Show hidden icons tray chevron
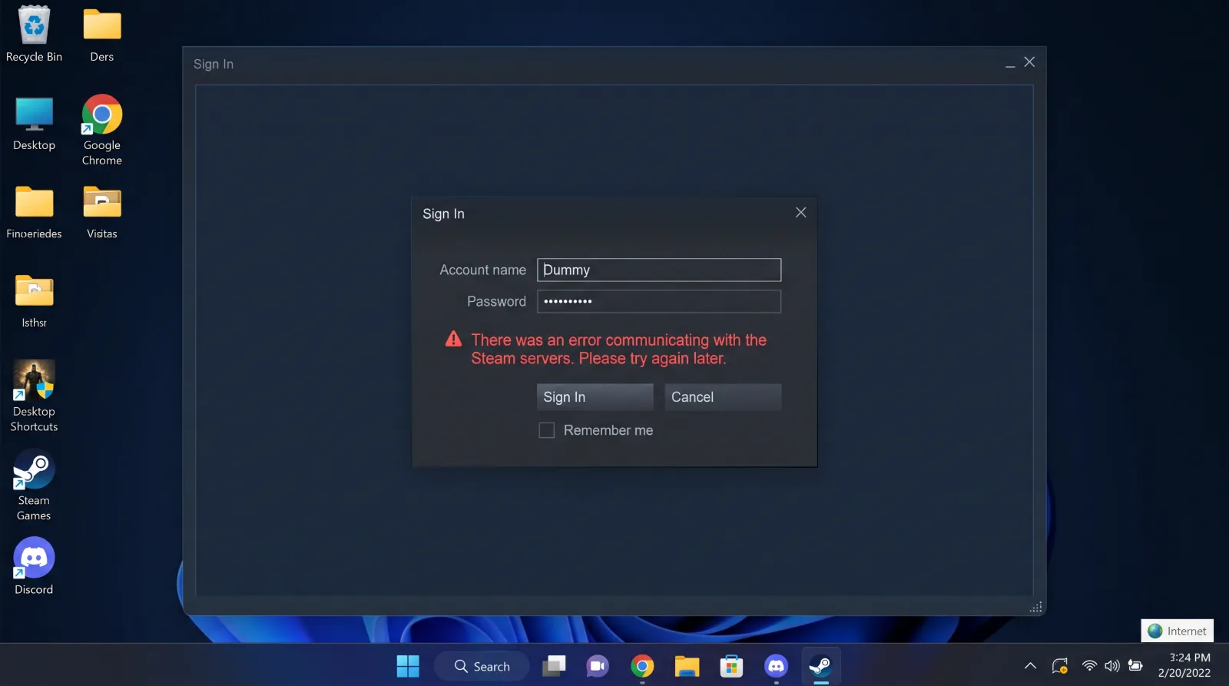This screenshot has height=686, width=1229. [x=1031, y=666]
